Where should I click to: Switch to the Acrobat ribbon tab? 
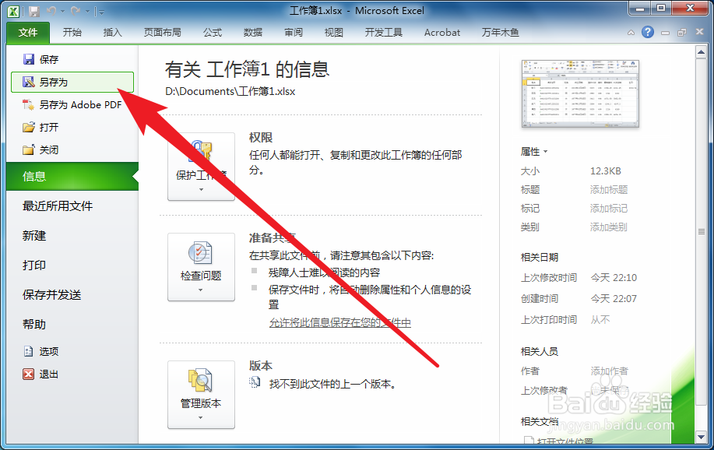(x=441, y=32)
